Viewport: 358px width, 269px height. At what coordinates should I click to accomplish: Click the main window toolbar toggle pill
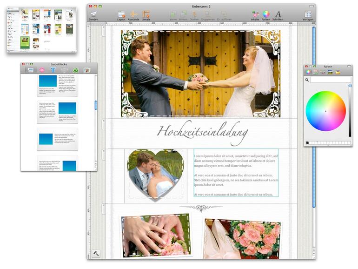[x=312, y=7]
